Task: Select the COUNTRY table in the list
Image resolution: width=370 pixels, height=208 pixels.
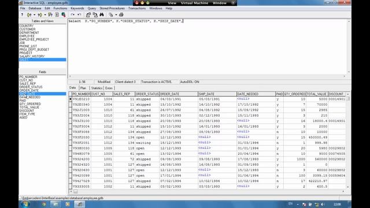Action: (x=27, y=26)
